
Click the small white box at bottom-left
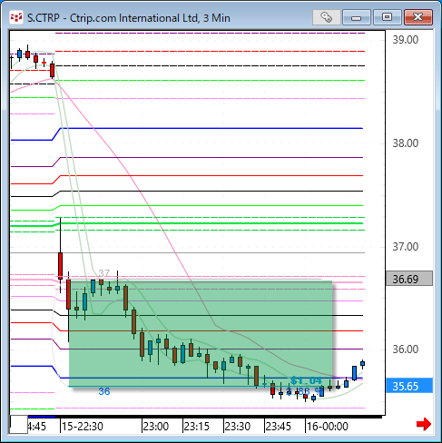pos(19,425)
